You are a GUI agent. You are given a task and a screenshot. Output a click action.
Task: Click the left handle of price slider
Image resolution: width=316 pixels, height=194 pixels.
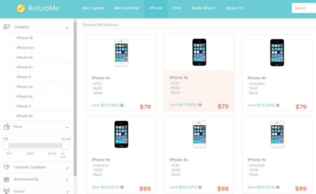coord(6,145)
